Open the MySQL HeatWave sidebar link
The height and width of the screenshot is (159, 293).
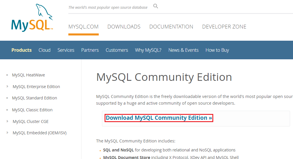pos(28,75)
